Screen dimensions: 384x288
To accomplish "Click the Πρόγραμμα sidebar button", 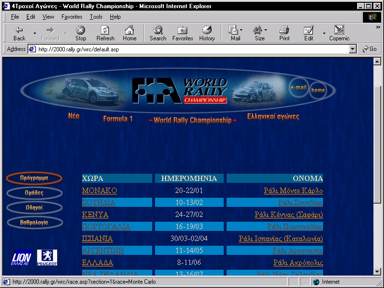I will (x=34, y=178).
